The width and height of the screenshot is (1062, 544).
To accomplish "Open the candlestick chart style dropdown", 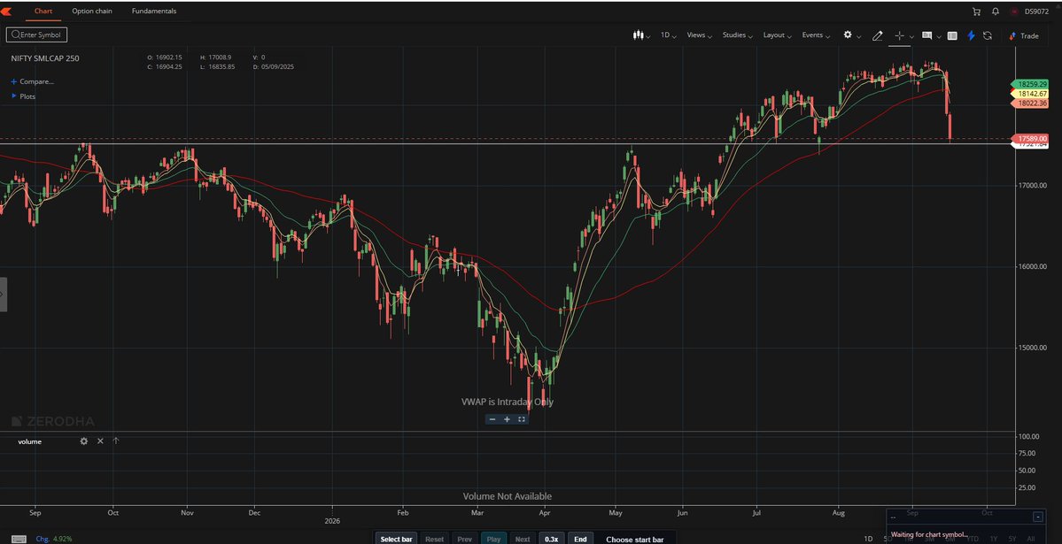I will (641, 35).
